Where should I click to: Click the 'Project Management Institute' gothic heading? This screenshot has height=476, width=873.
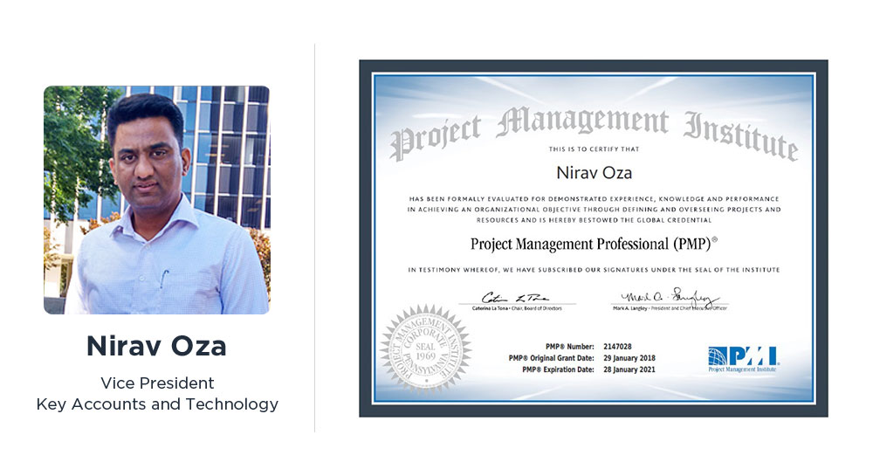[594, 133]
